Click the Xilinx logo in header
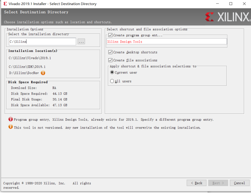 click(x=228, y=17)
